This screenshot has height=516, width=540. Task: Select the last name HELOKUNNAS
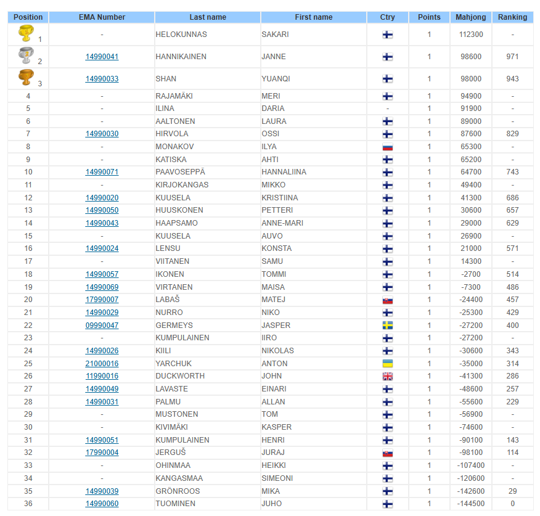click(x=181, y=35)
